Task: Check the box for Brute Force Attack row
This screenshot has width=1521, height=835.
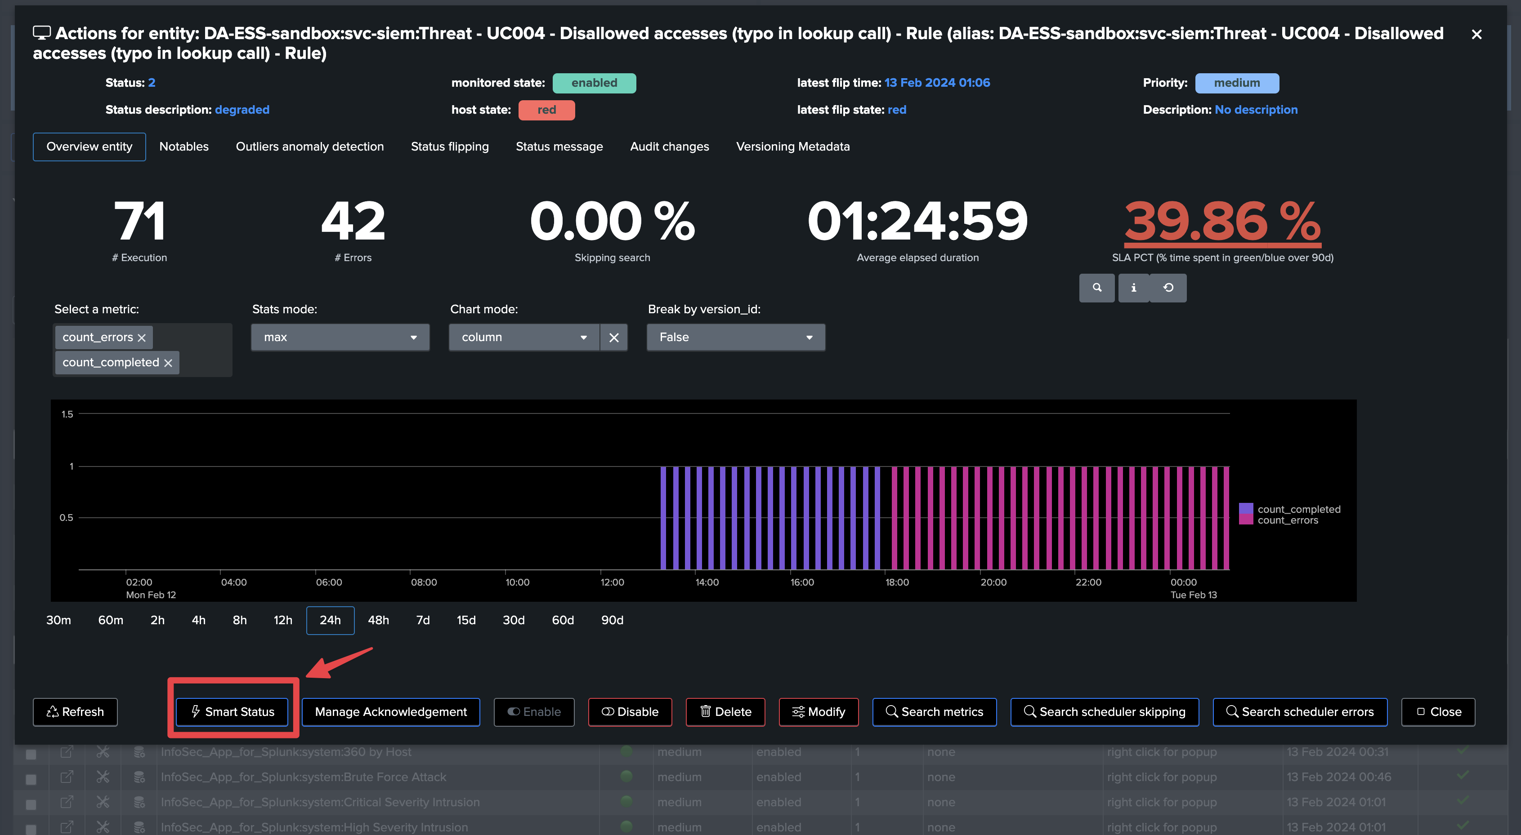Action: (x=31, y=779)
